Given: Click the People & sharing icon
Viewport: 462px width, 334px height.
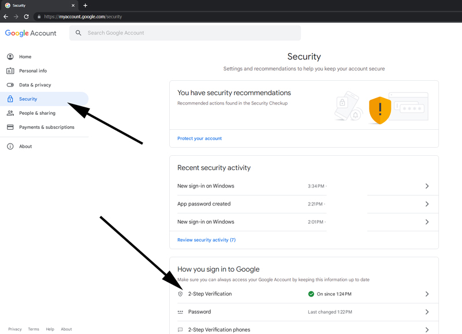Looking at the screenshot, I should tap(10, 113).
